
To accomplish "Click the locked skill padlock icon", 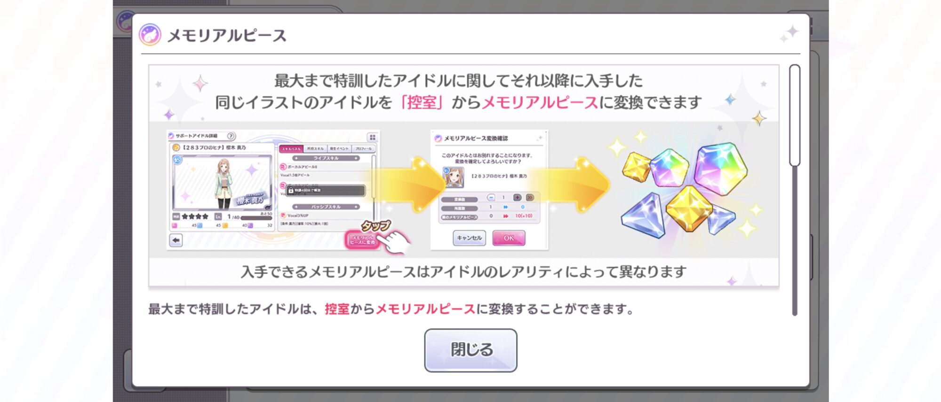I will (x=290, y=190).
